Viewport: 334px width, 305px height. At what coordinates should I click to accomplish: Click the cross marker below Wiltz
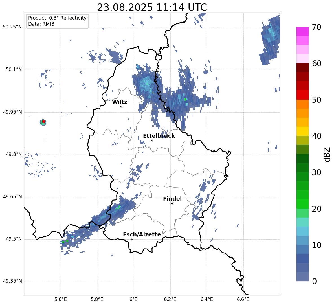[x=121, y=107]
